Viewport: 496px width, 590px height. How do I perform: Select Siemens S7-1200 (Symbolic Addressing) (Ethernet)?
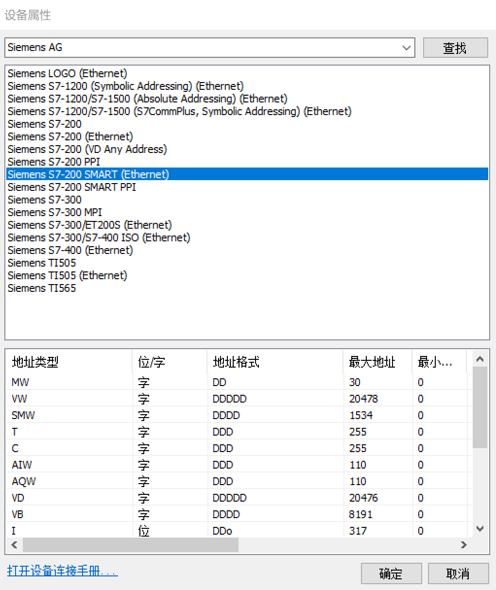pyautogui.click(x=125, y=86)
